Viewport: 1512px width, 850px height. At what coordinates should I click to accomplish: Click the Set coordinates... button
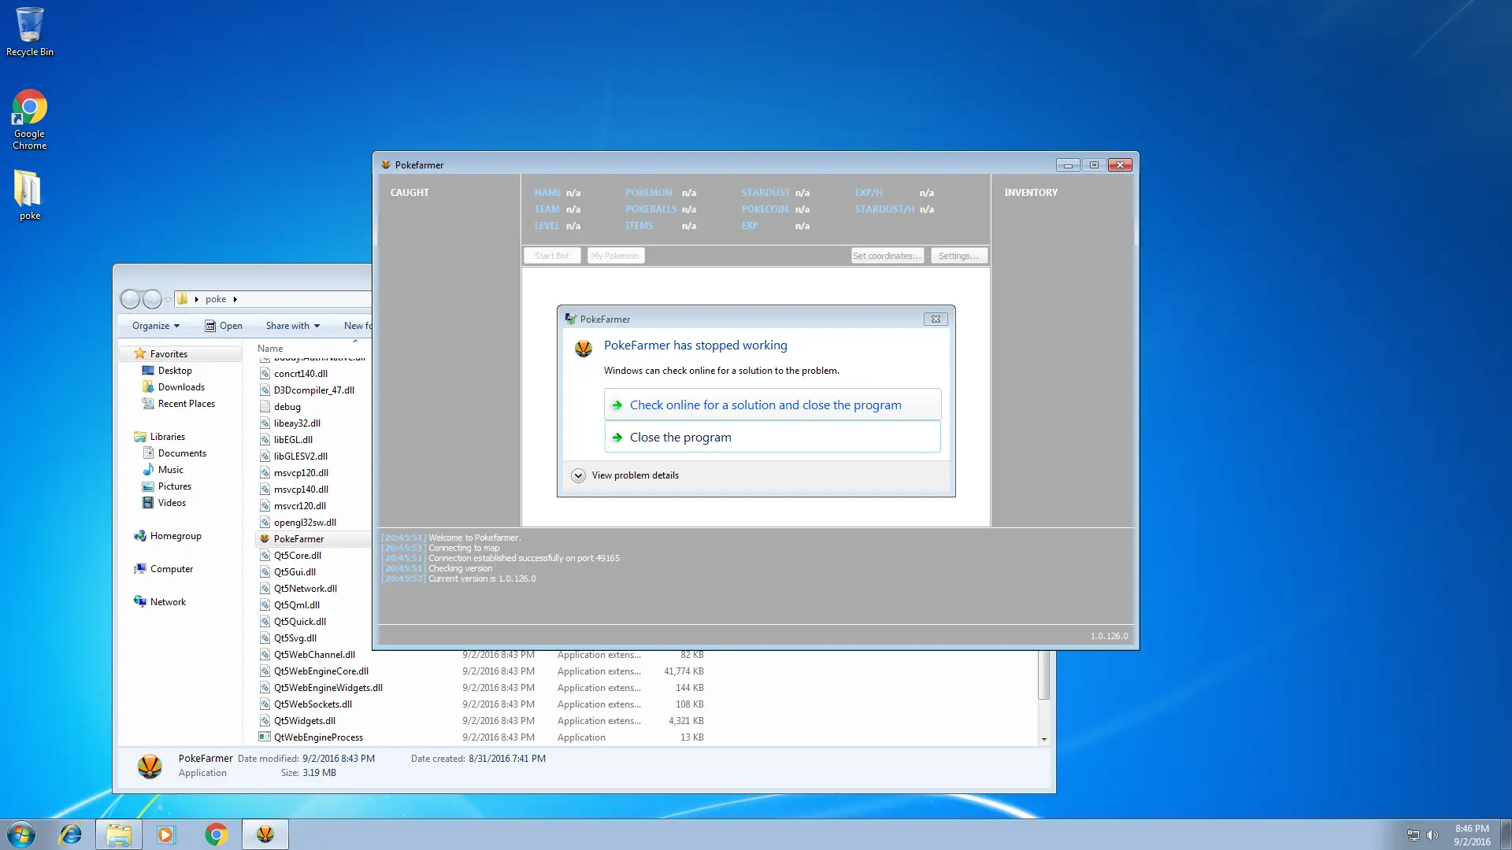887,256
